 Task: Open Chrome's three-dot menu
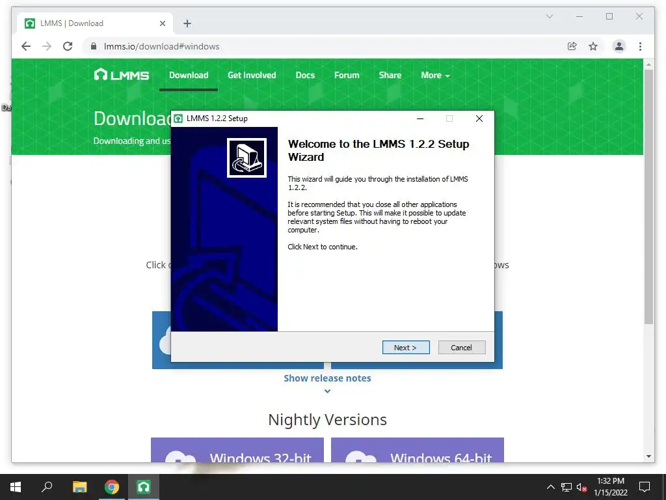click(x=640, y=46)
